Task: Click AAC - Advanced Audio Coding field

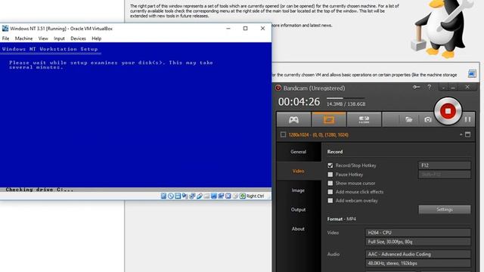Action: [x=418, y=254]
